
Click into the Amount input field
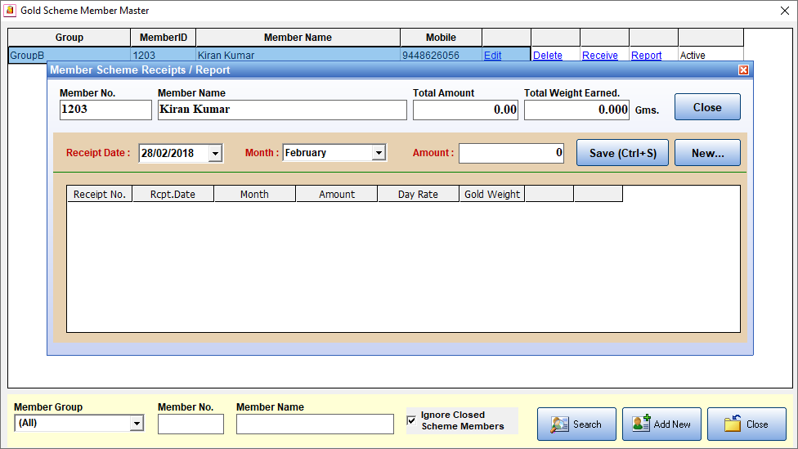[511, 153]
